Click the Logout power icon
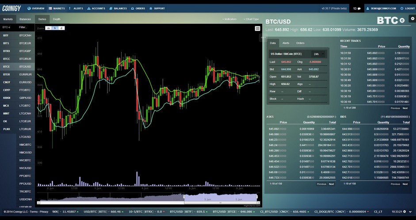 [x=402, y=8]
